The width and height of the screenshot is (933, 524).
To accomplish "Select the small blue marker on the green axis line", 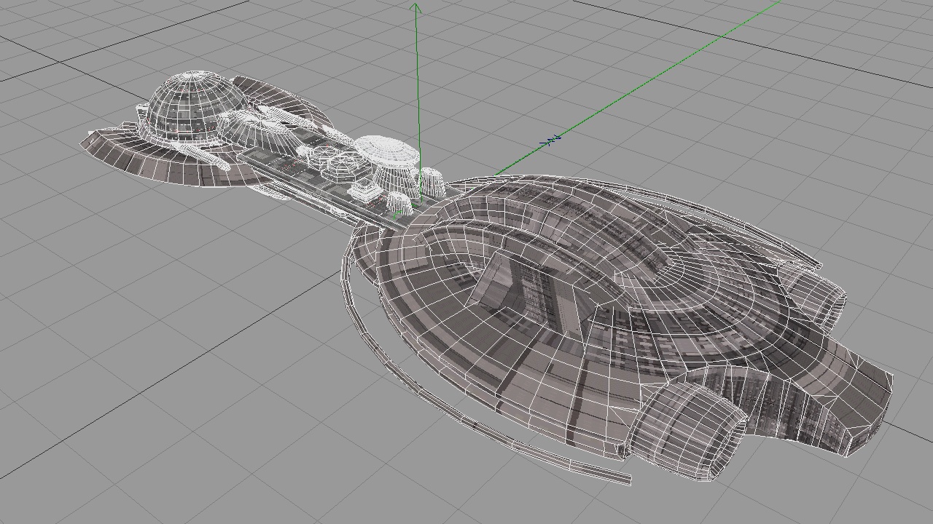I will pos(551,140).
